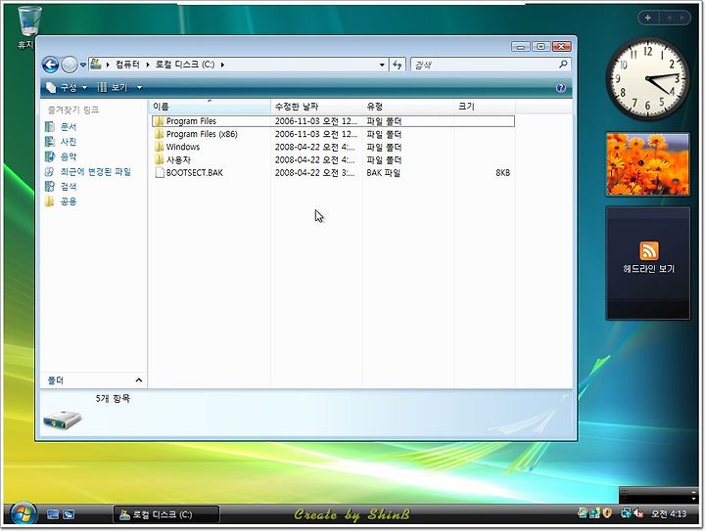Screen dimensions: 705x531
Task: Open the 구성 organize menu
Action: pos(67,87)
